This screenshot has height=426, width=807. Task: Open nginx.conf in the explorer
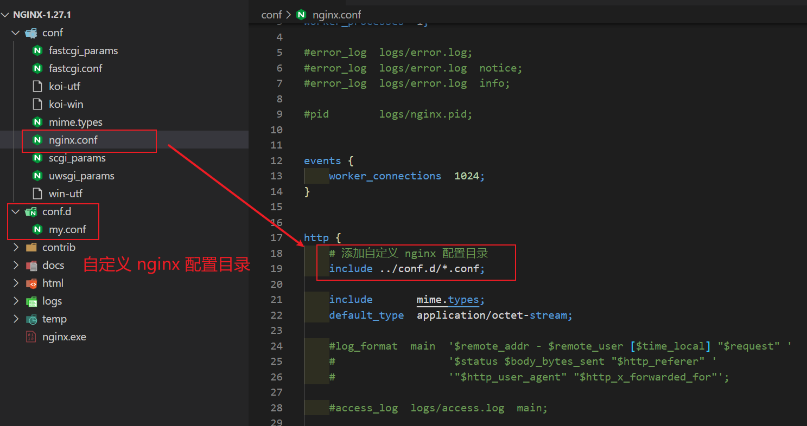(x=73, y=140)
